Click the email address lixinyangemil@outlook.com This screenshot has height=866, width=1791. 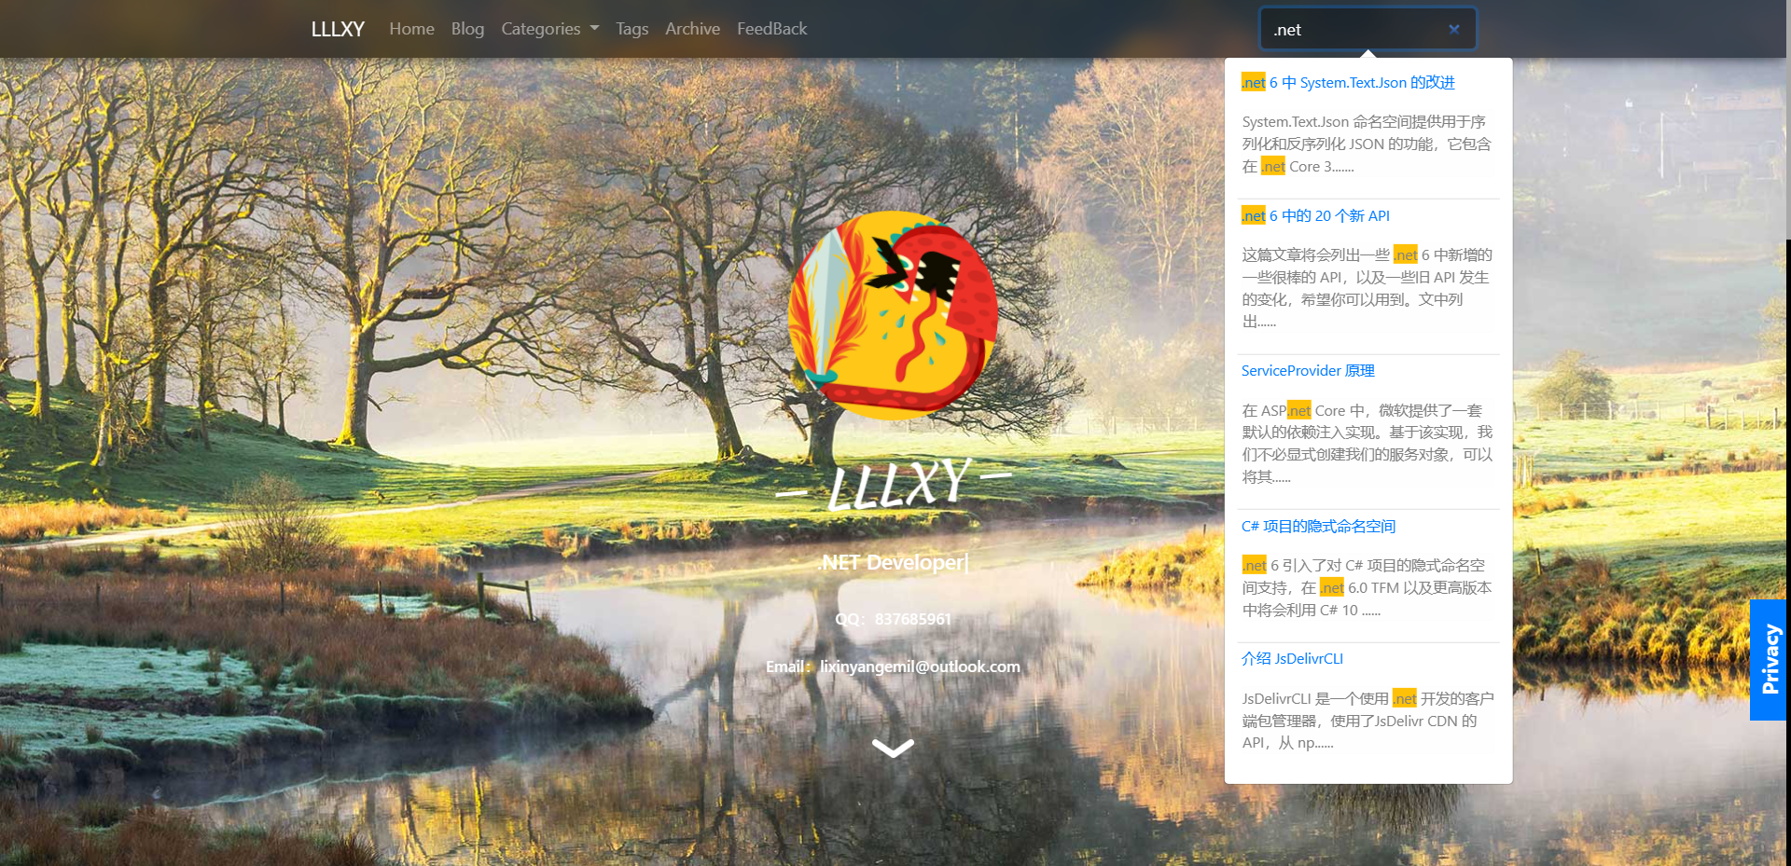coord(920,667)
